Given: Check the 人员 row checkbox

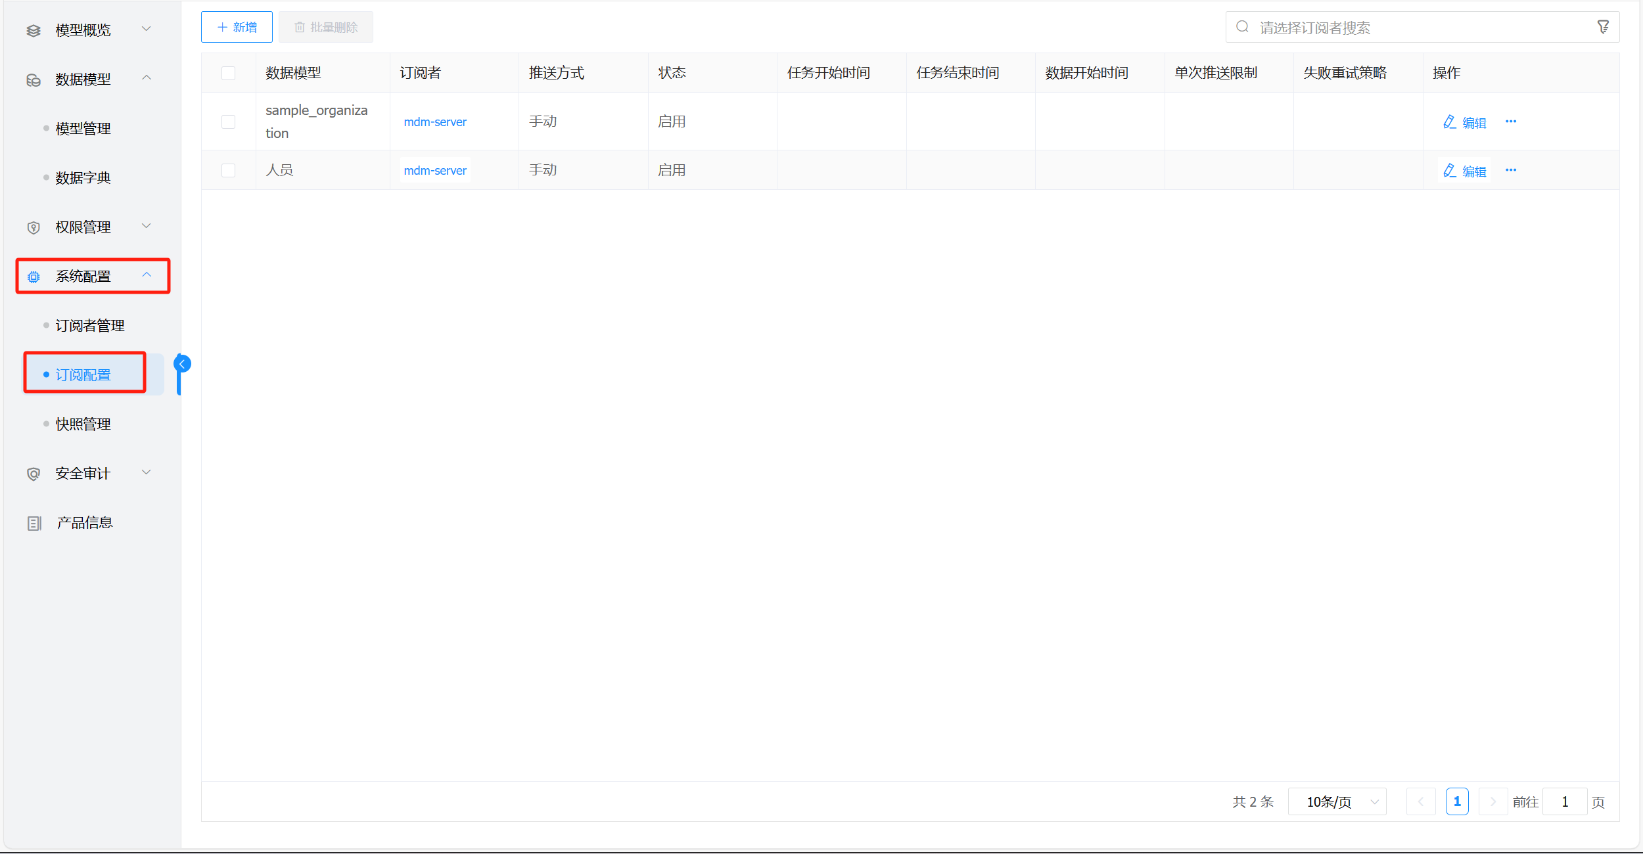Looking at the screenshot, I should click(x=228, y=170).
